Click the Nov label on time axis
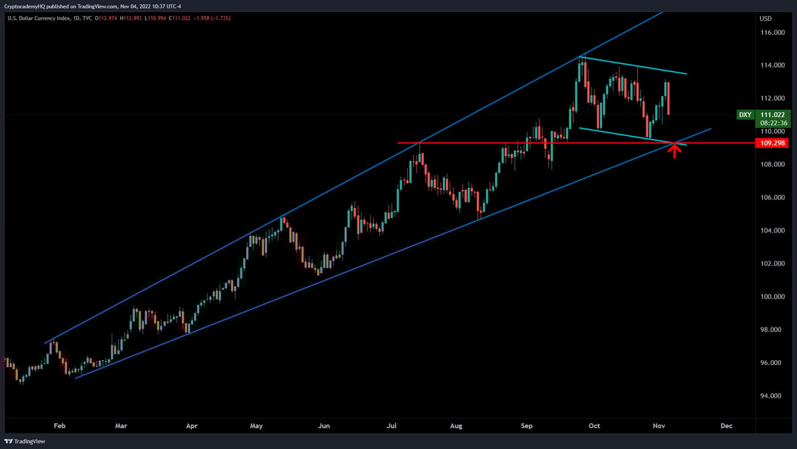Image resolution: width=797 pixels, height=449 pixels. point(659,426)
